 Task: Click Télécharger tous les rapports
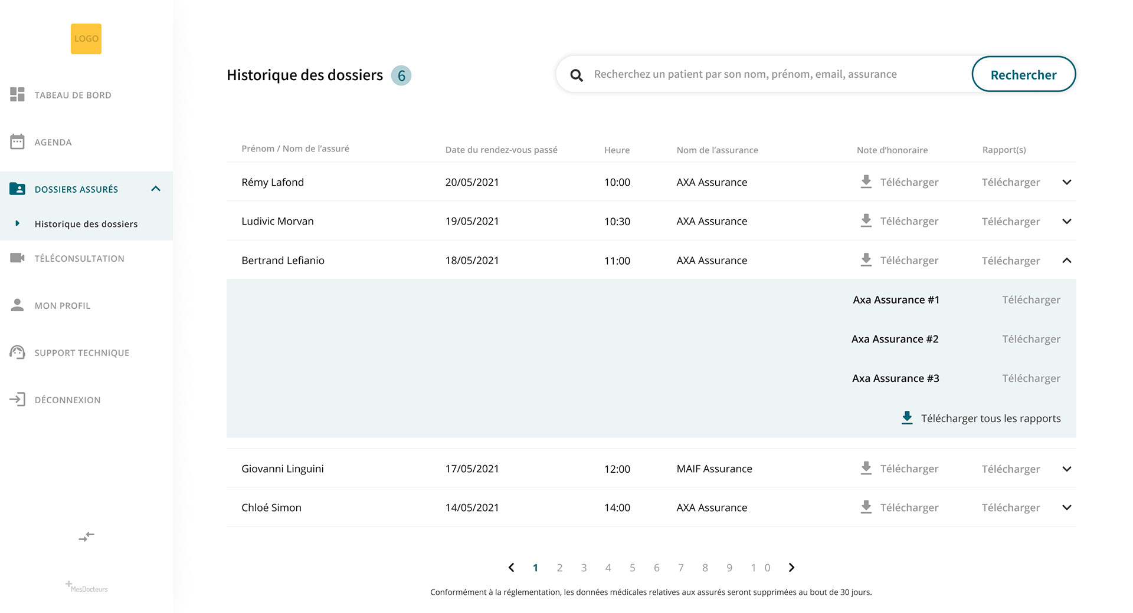tap(991, 418)
